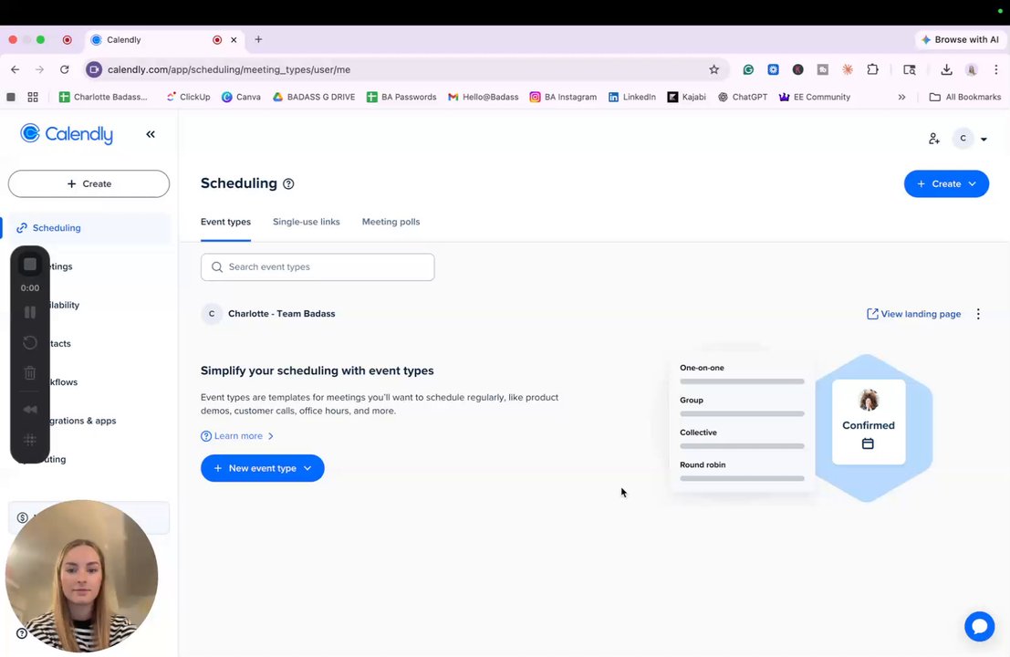
Task: Click the webcam video bubble
Action: click(82, 577)
